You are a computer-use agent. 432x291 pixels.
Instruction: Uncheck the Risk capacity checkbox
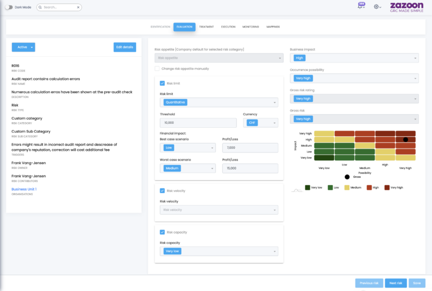(x=163, y=232)
